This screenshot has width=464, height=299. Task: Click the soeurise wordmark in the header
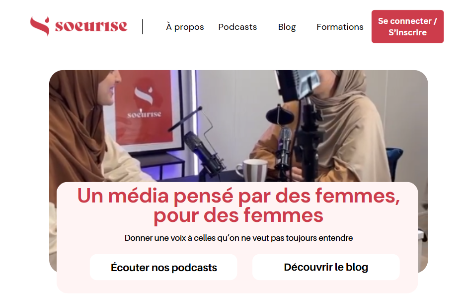91,26
